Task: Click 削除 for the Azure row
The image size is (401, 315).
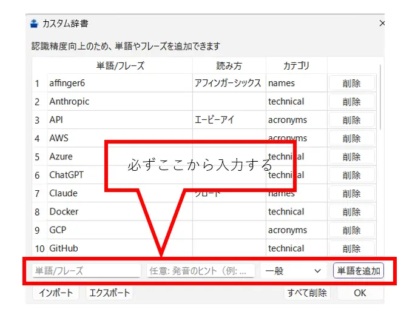Action: [x=352, y=157]
